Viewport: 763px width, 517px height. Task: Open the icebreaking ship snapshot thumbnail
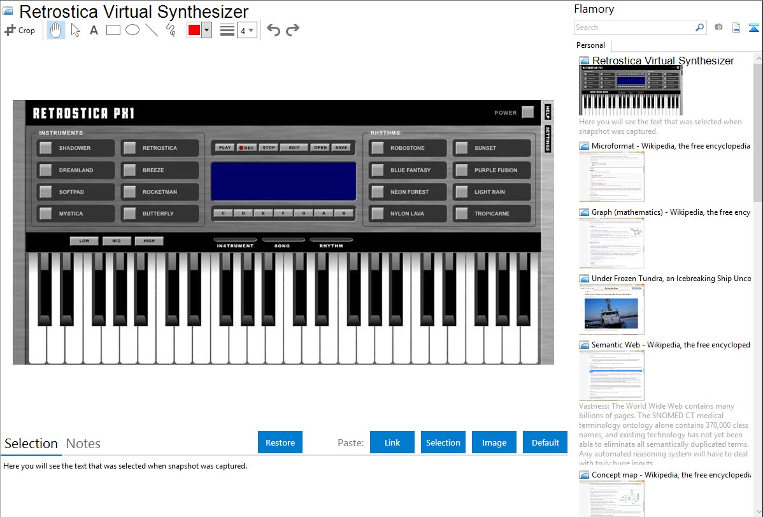click(x=611, y=309)
